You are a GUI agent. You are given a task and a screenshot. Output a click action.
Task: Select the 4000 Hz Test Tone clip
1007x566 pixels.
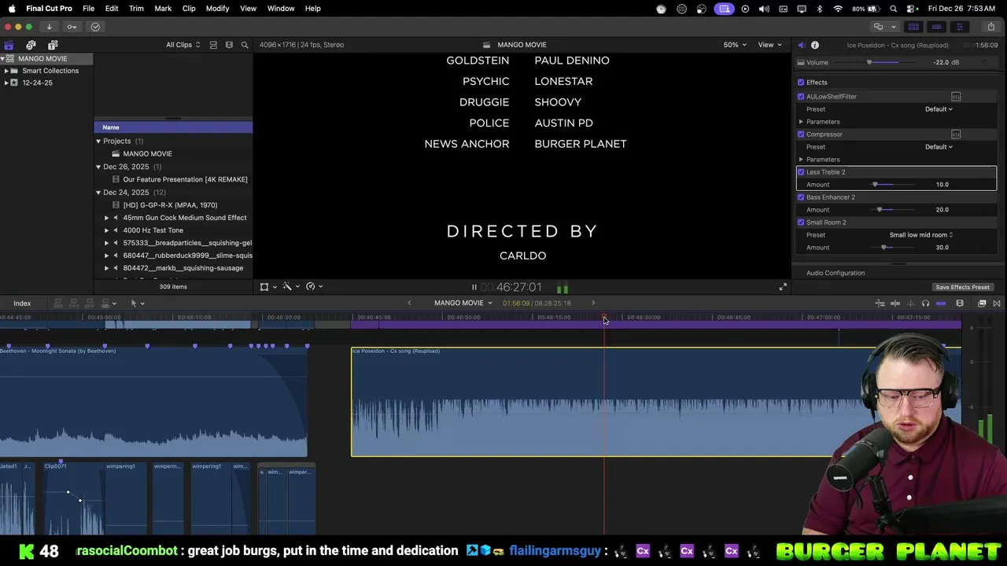coord(153,230)
